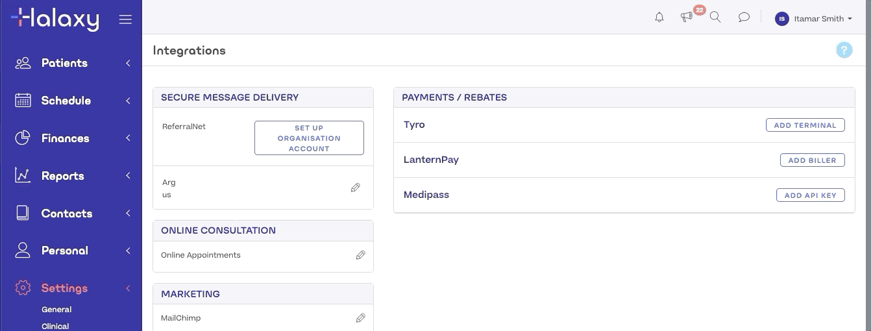This screenshot has height=331, width=871.
Task: Toggle the hamburger sidebar menu
Action: coord(125,19)
